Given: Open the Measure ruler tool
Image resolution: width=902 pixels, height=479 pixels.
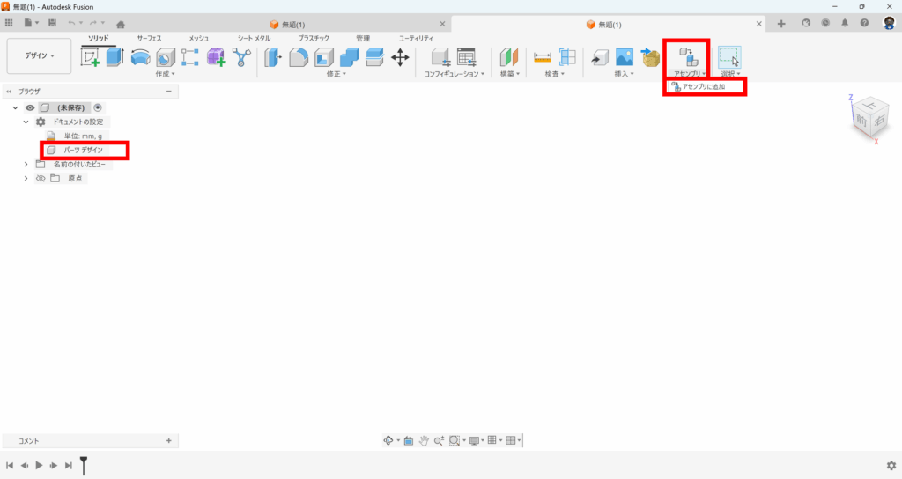Looking at the screenshot, I should 543,57.
